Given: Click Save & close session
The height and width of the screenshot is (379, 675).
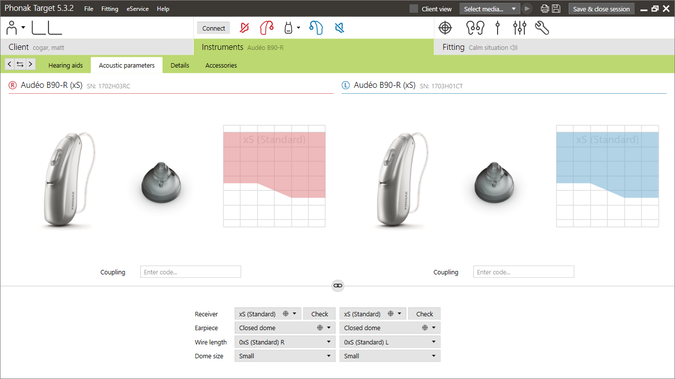Looking at the screenshot, I should [601, 9].
